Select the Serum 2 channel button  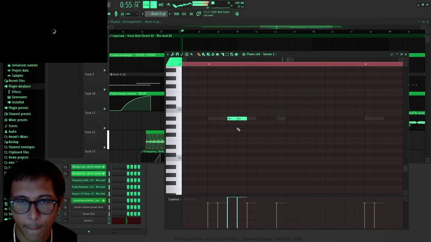pyautogui.click(x=89, y=220)
